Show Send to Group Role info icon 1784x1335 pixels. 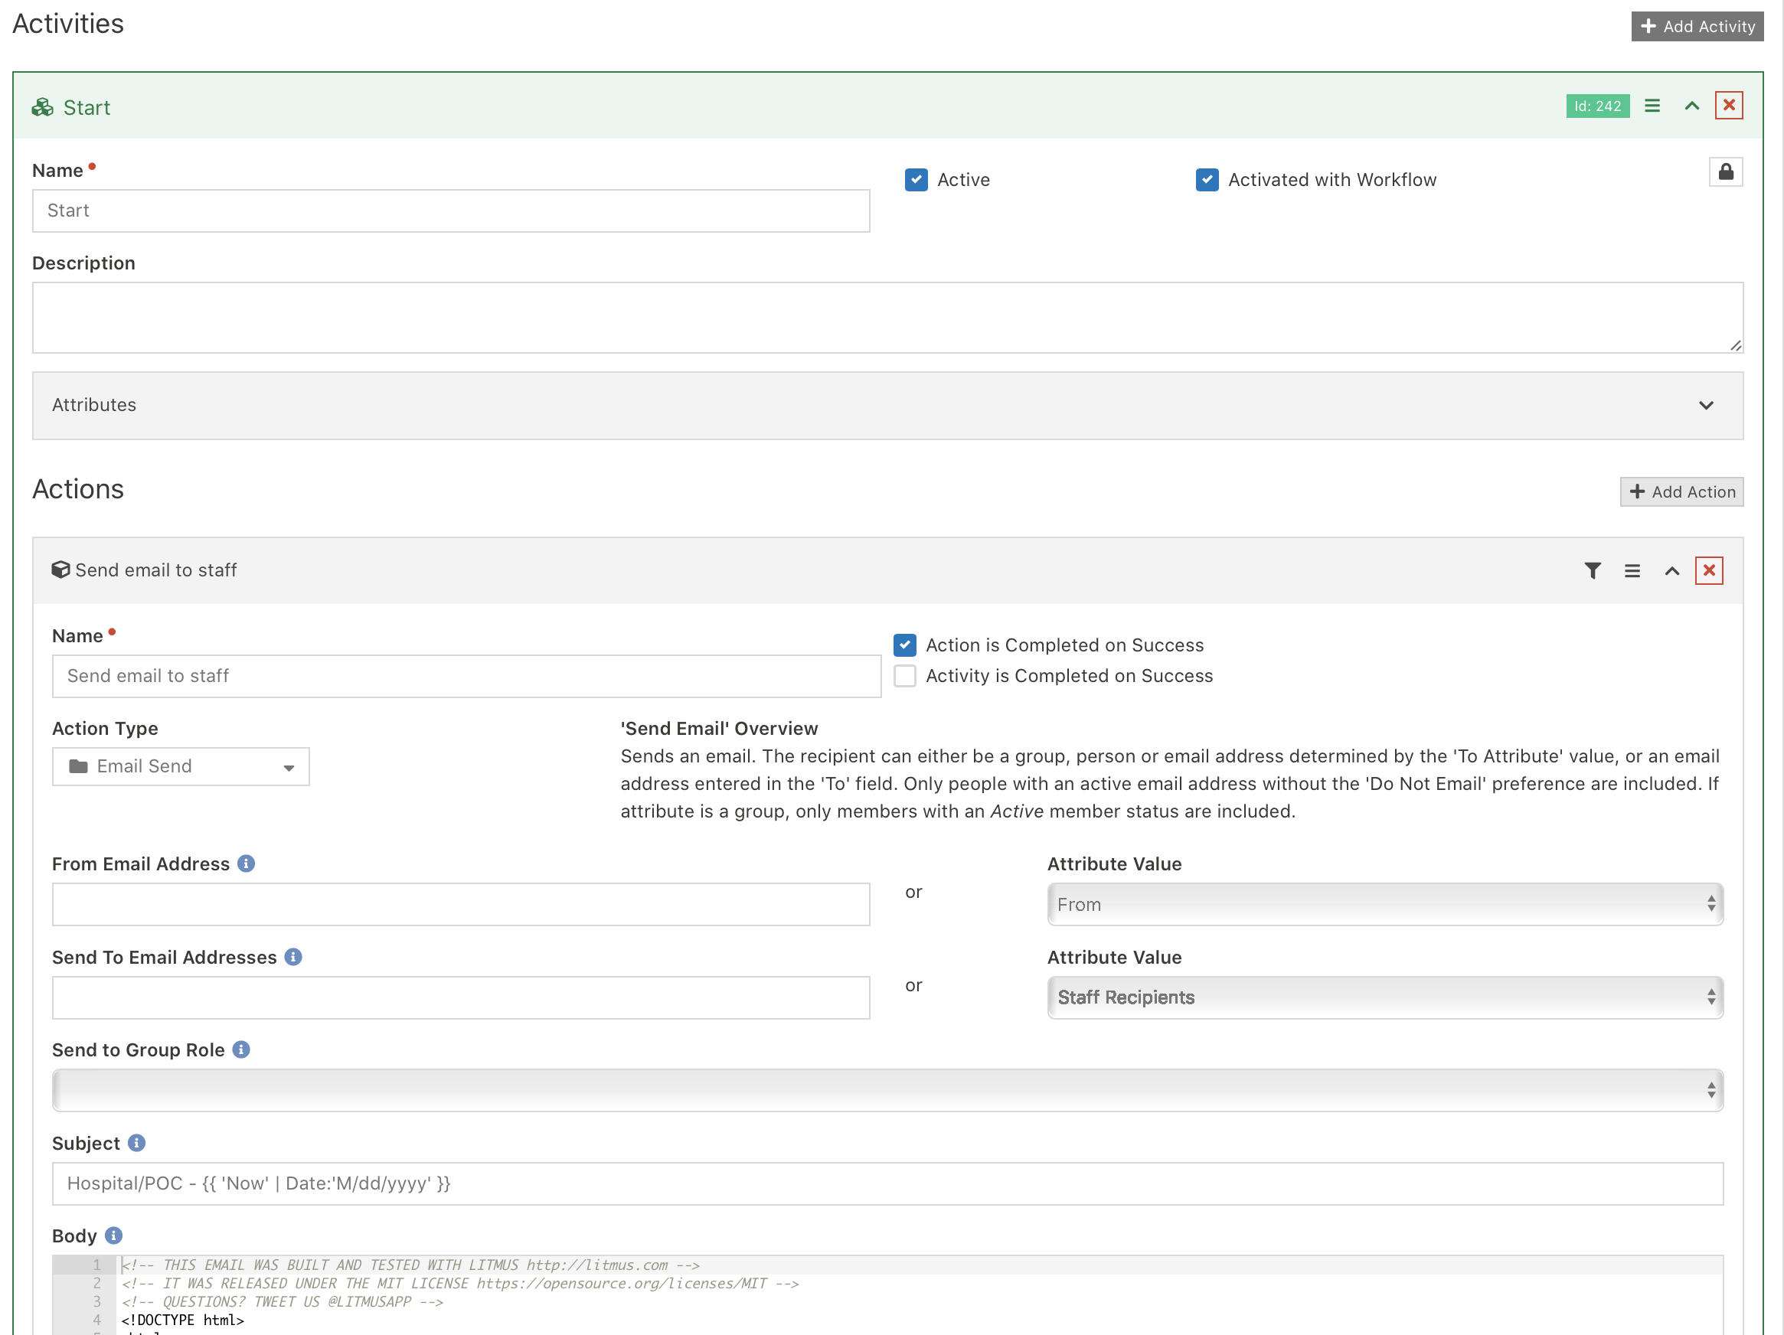point(240,1049)
